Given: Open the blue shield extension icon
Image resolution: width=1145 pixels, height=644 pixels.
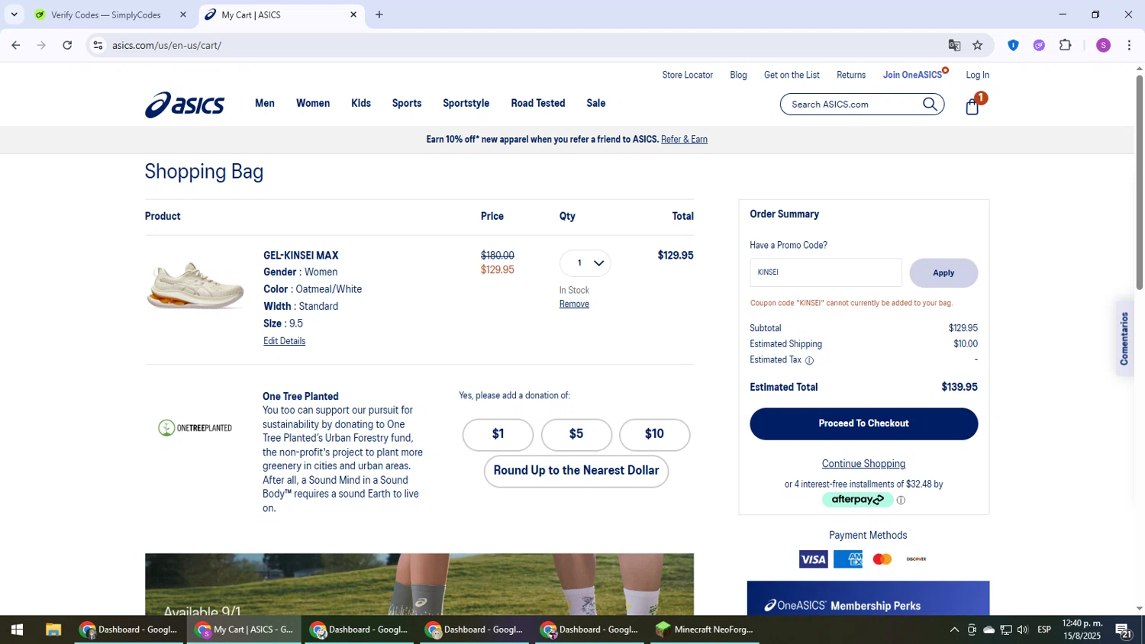Looking at the screenshot, I should [1013, 45].
